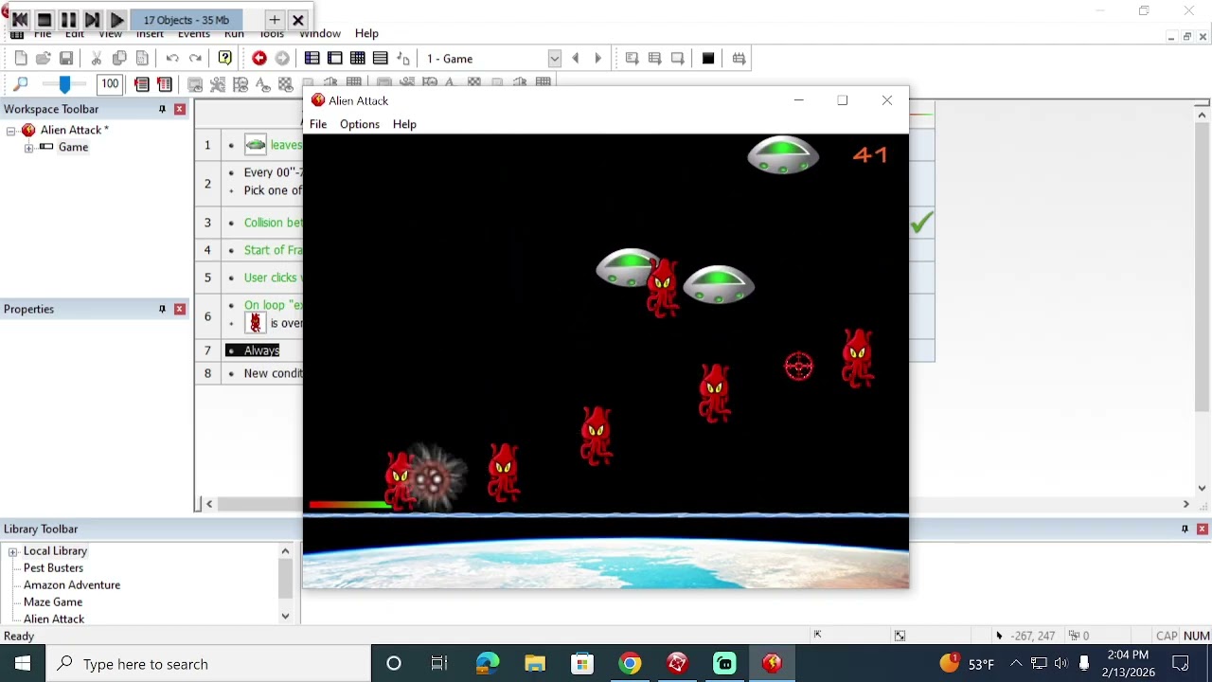Pin the Library Toolbar panel
The width and height of the screenshot is (1212, 682).
tap(1185, 529)
